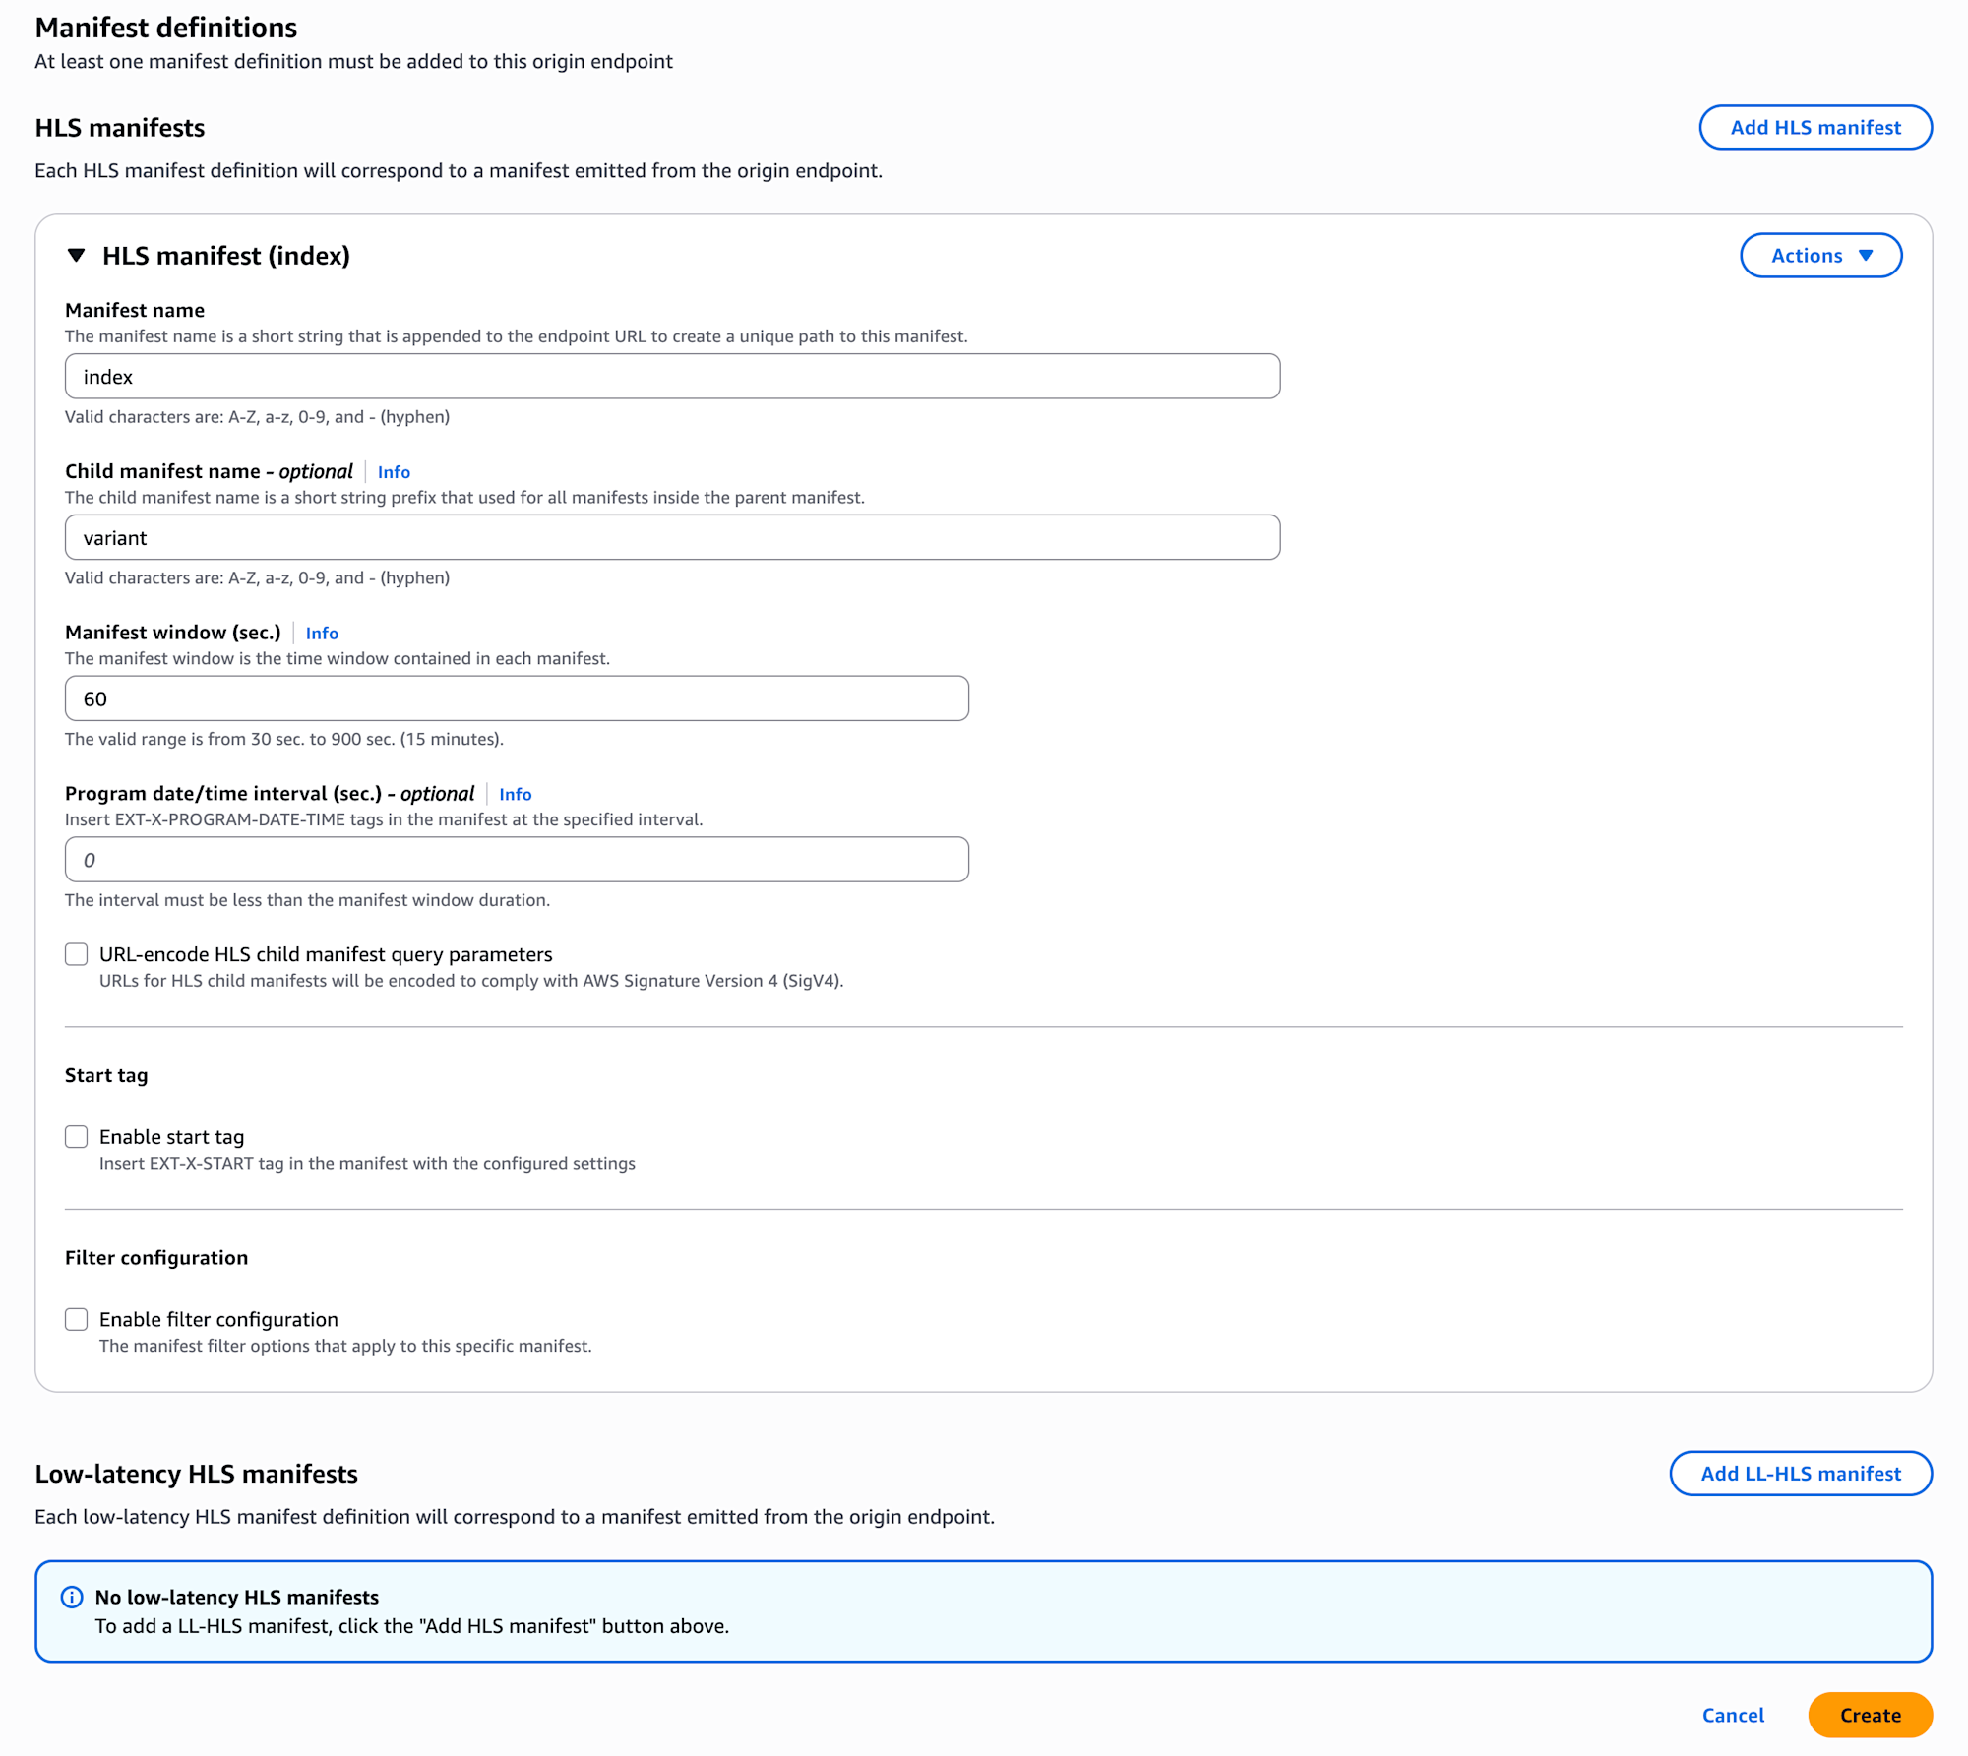
Task: Open Info link for Manifest window
Action: [322, 634]
